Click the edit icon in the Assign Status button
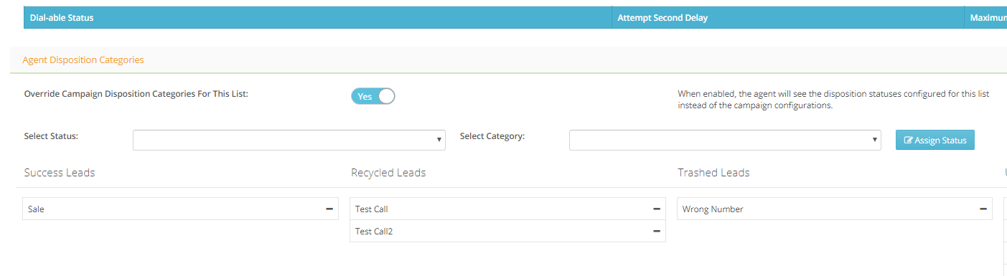This screenshot has height=276, width=1007. [x=908, y=141]
